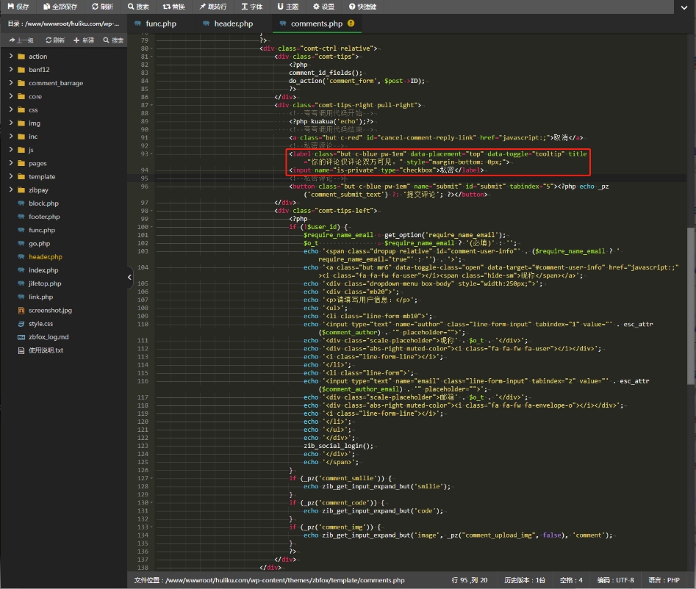Expand the action folder arrow

[x=10, y=56]
